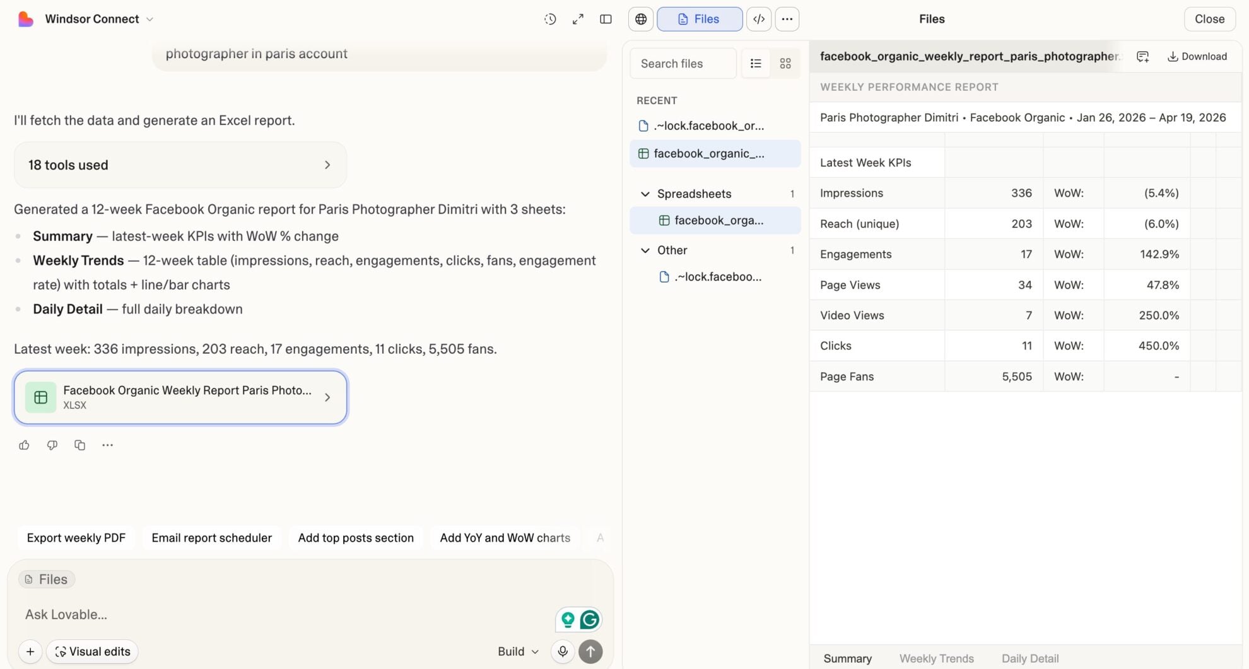Select the Weekly Performance Report header cell
Viewport: 1249px width, 669px height.
[x=1026, y=87]
